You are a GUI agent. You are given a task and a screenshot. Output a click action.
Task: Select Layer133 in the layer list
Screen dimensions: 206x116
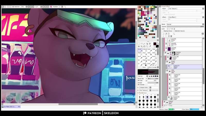tap(185, 93)
